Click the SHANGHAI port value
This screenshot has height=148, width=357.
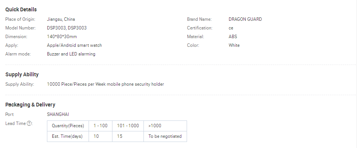click(x=58, y=114)
